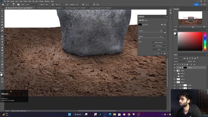Toggle airbrush-style build-up icon
The width and height of the screenshot is (208, 117).
coord(66,5)
